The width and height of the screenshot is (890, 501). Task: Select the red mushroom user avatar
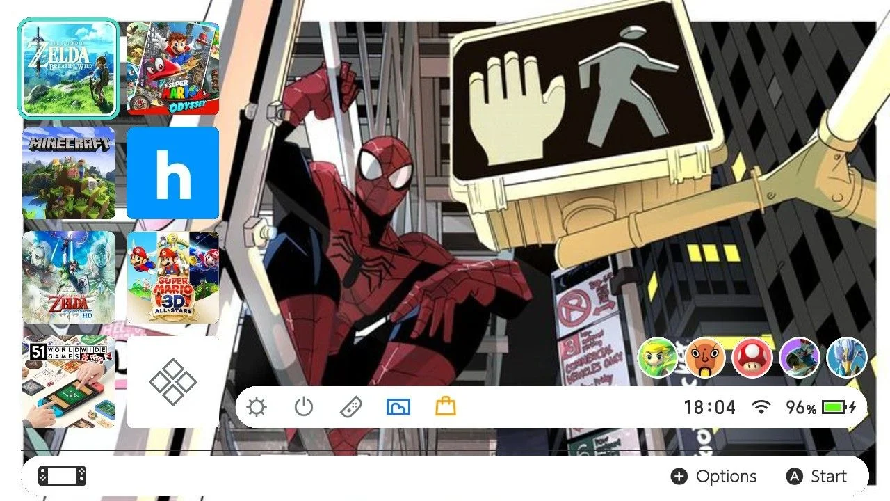(752, 357)
